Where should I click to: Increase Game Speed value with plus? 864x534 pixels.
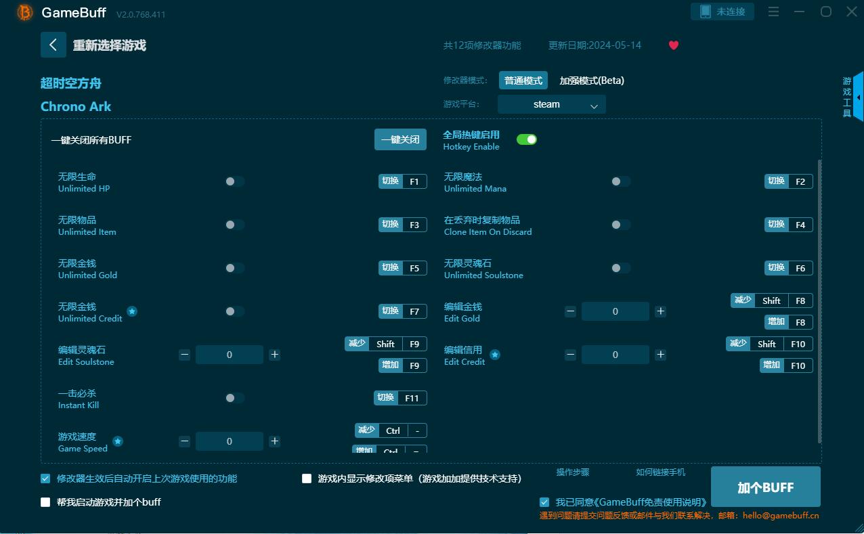coord(274,441)
